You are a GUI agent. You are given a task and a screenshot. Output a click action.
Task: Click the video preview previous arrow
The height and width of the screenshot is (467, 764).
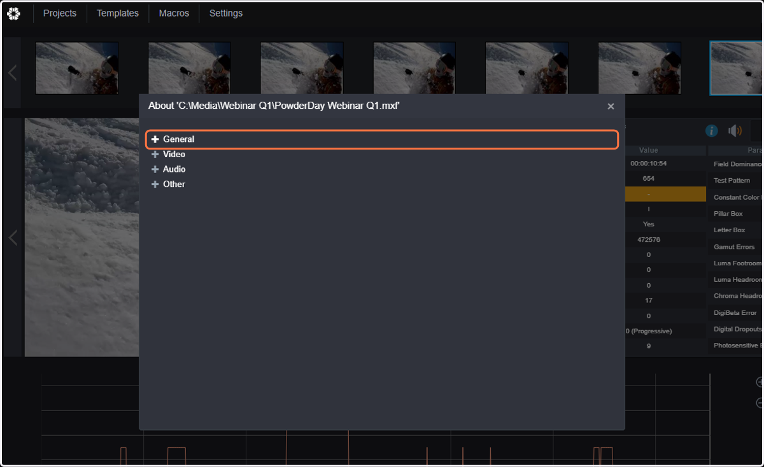[x=12, y=237]
